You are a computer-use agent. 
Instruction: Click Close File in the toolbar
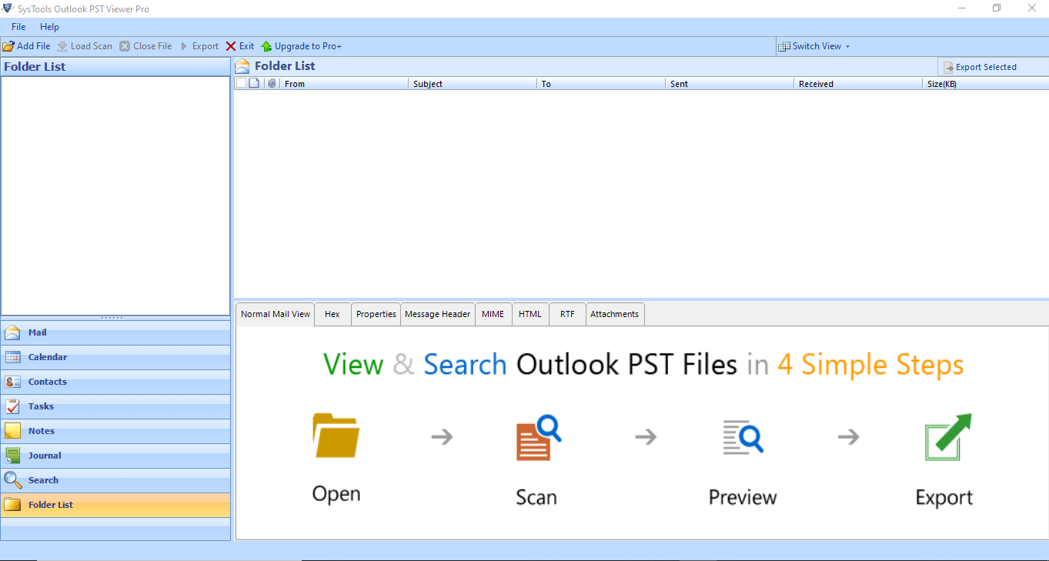click(145, 46)
